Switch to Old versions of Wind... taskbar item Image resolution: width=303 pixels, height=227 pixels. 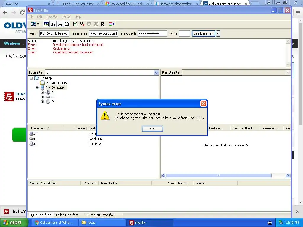tap(55, 223)
